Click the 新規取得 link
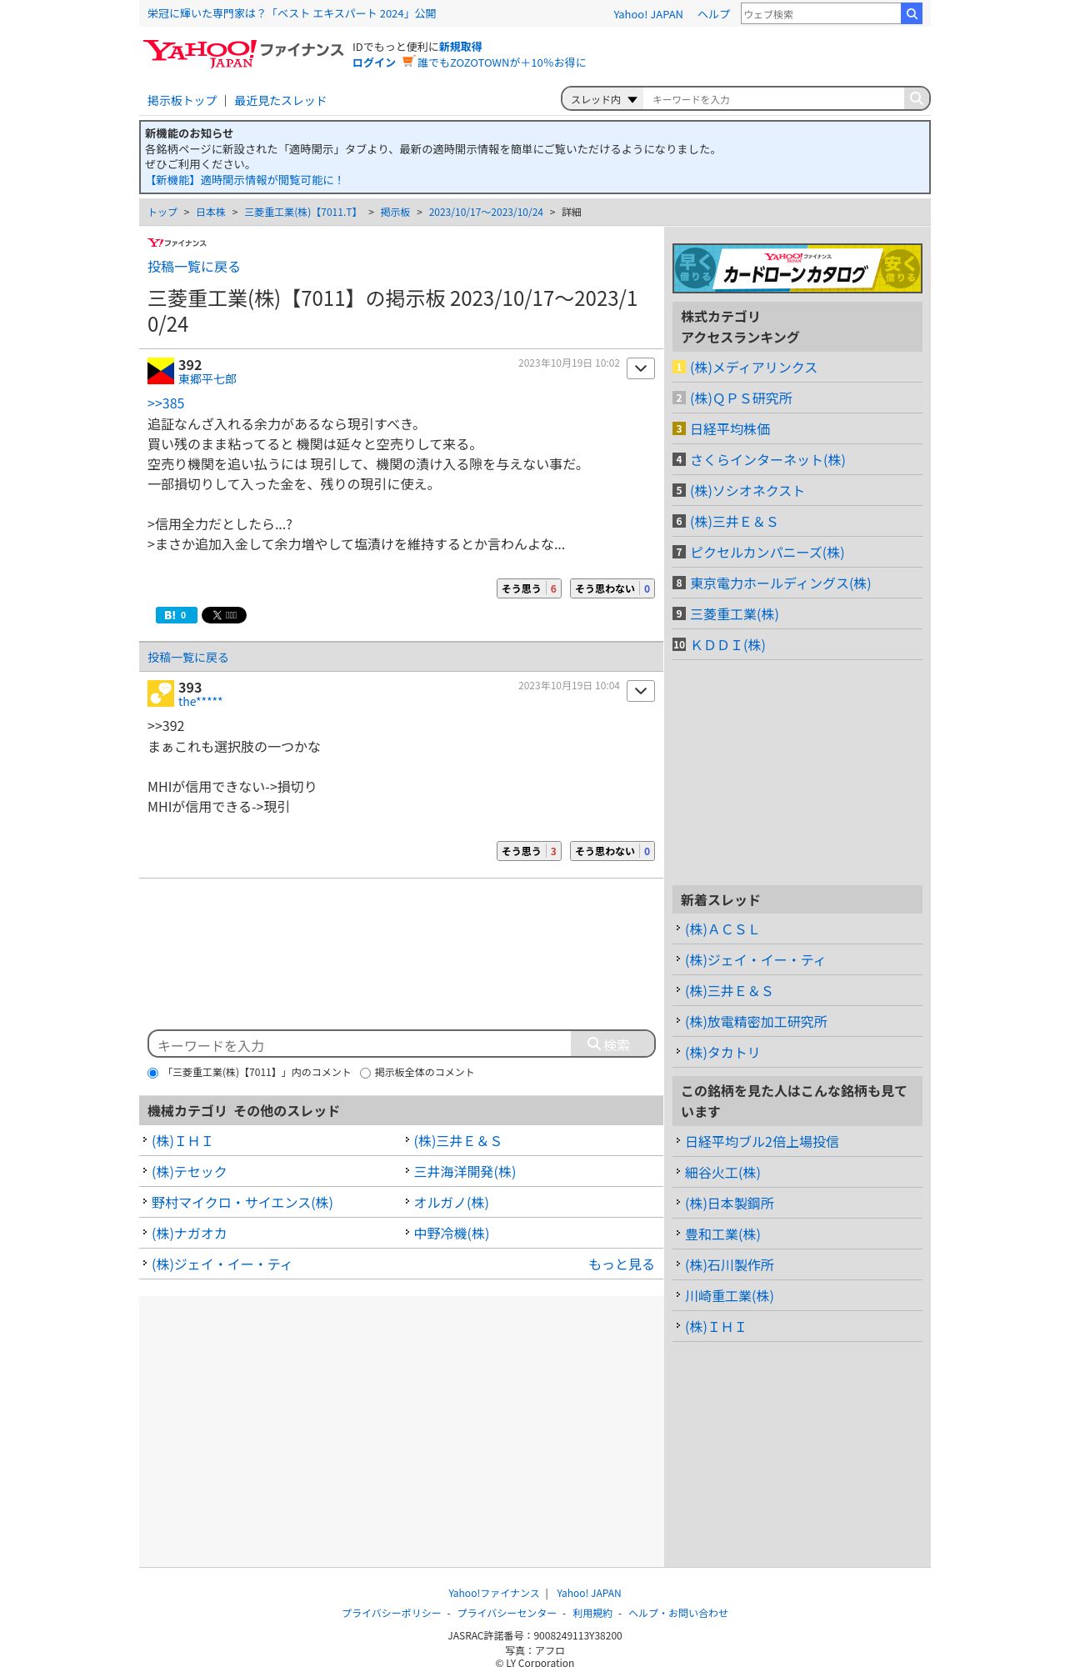 click(460, 47)
